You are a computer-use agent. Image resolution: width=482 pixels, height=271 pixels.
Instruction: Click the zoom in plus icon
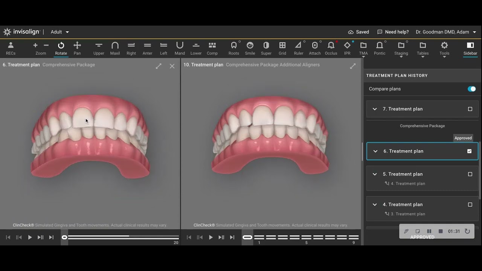click(x=35, y=45)
